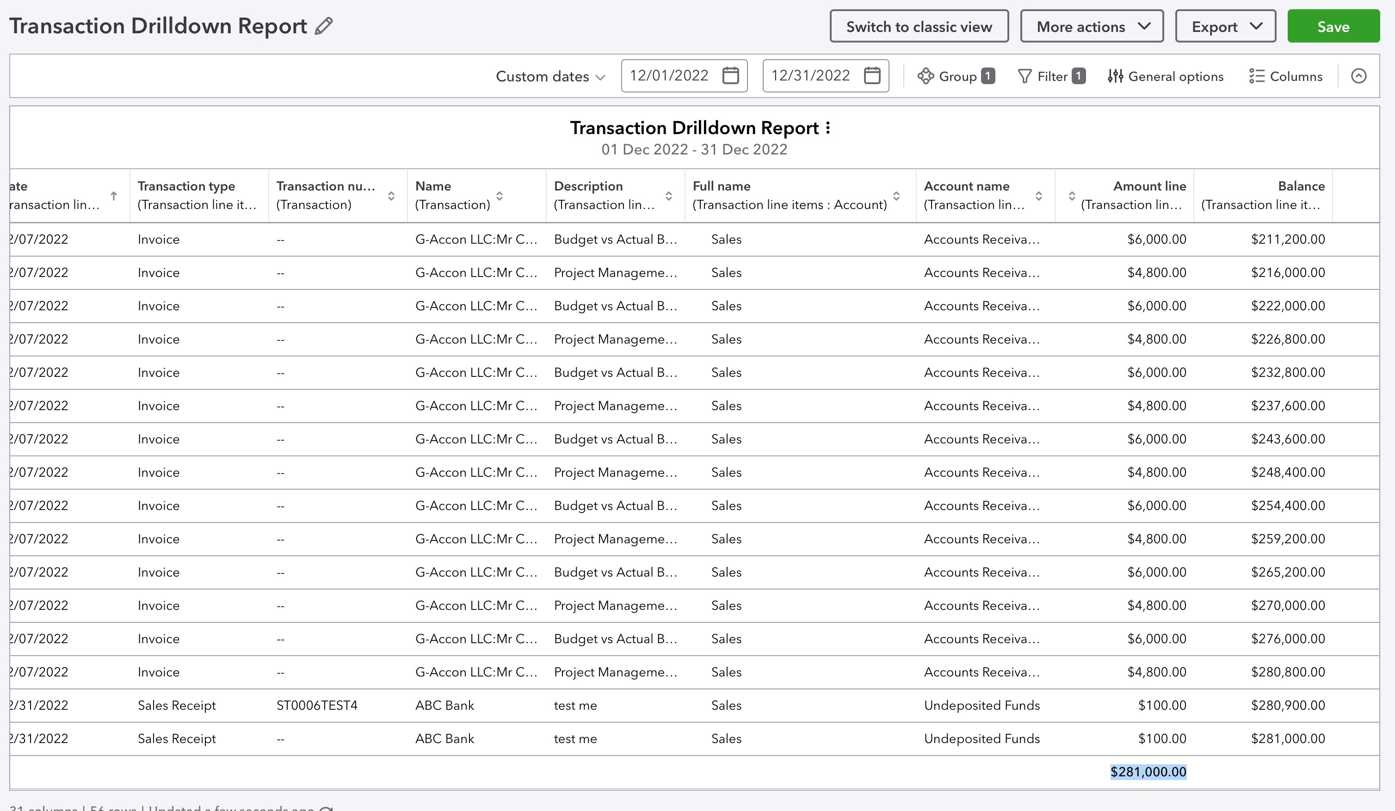Click the $248,400.00 balance cell
The width and height of the screenshot is (1395, 811).
point(1288,473)
